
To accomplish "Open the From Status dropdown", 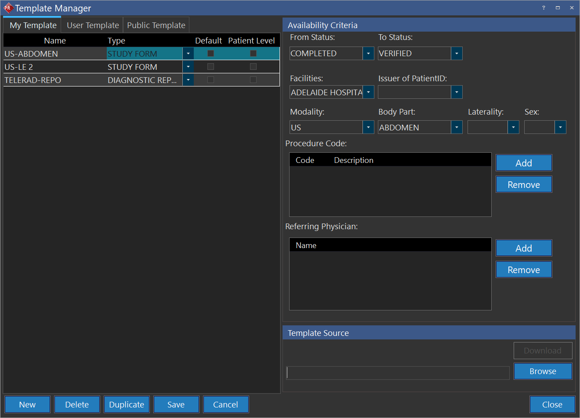I will pos(368,54).
